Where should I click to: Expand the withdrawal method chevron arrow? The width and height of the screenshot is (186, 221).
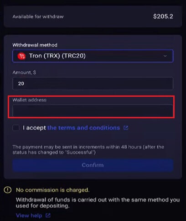pos(165,56)
